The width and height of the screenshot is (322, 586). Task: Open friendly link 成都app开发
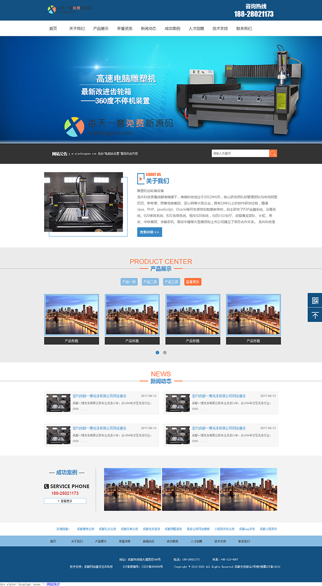[x=247, y=529]
